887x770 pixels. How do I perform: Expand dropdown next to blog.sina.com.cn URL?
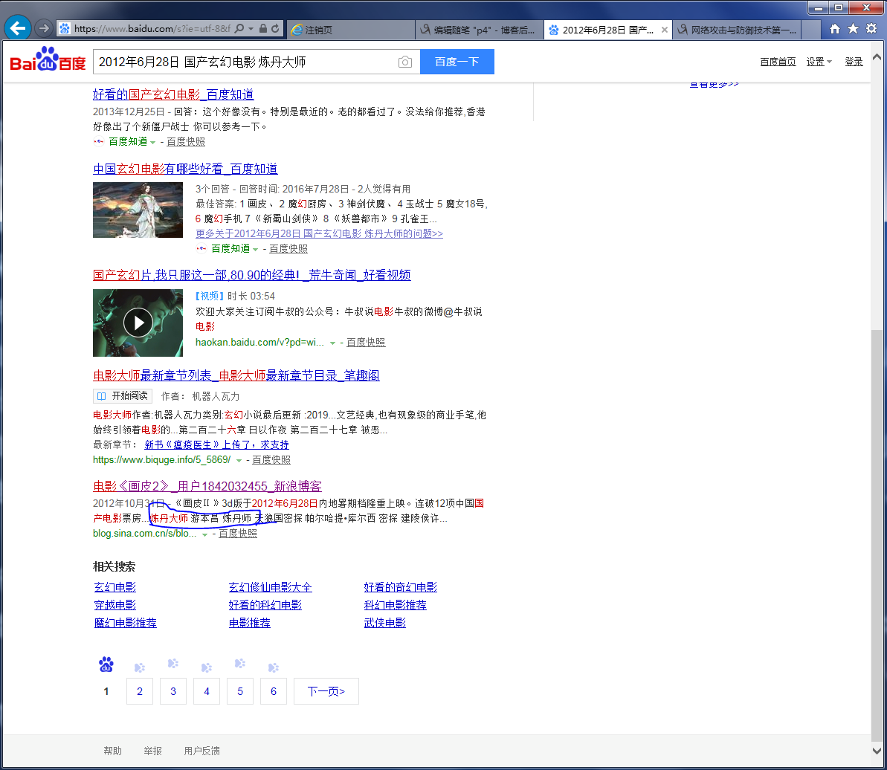pyautogui.click(x=204, y=534)
